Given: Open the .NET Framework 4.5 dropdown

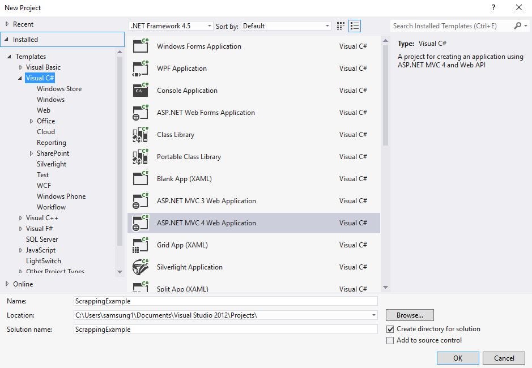Looking at the screenshot, I should coord(171,26).
